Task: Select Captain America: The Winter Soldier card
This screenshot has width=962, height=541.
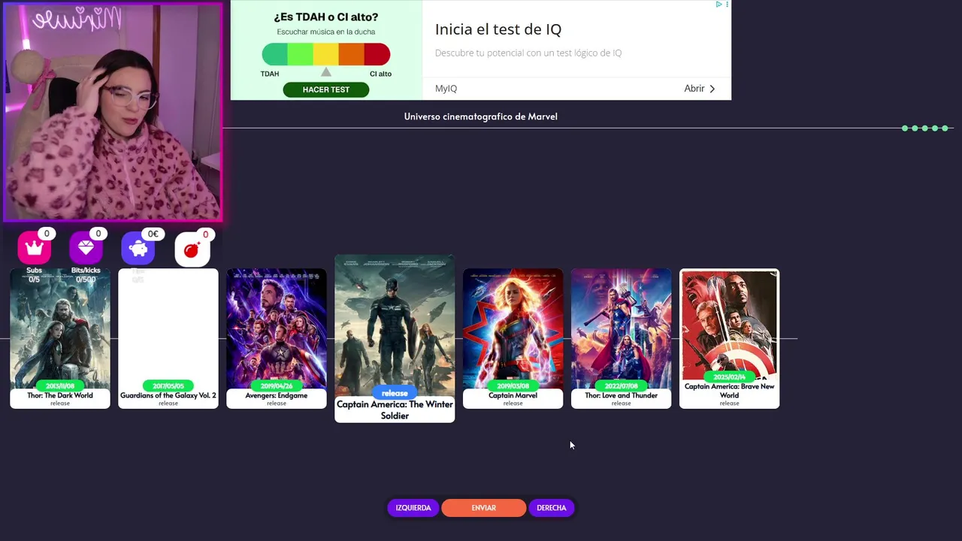Action: pos(395,339)
